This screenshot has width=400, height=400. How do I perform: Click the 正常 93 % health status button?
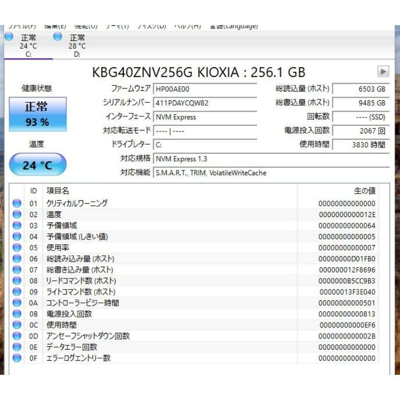38,114
